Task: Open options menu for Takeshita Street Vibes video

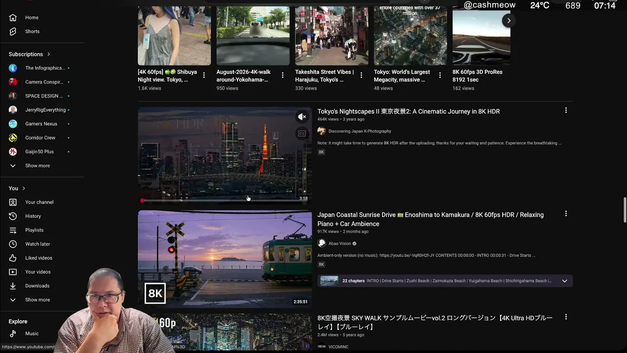Action: point(362,75)
